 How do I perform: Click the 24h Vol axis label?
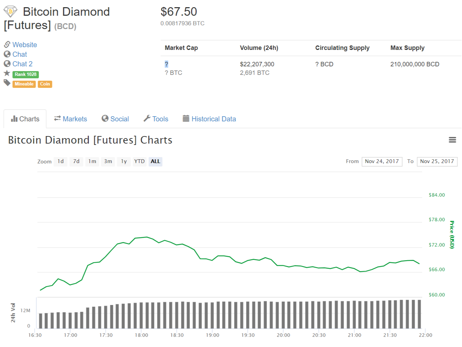tap(13, 312)
